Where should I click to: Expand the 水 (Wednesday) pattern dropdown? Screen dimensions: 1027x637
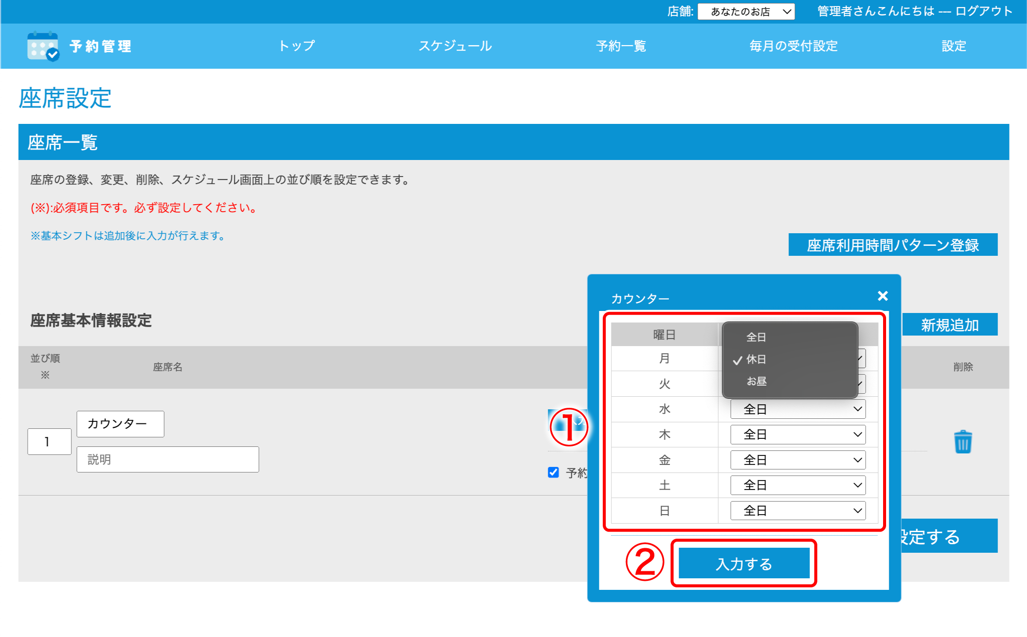point(797,409)
